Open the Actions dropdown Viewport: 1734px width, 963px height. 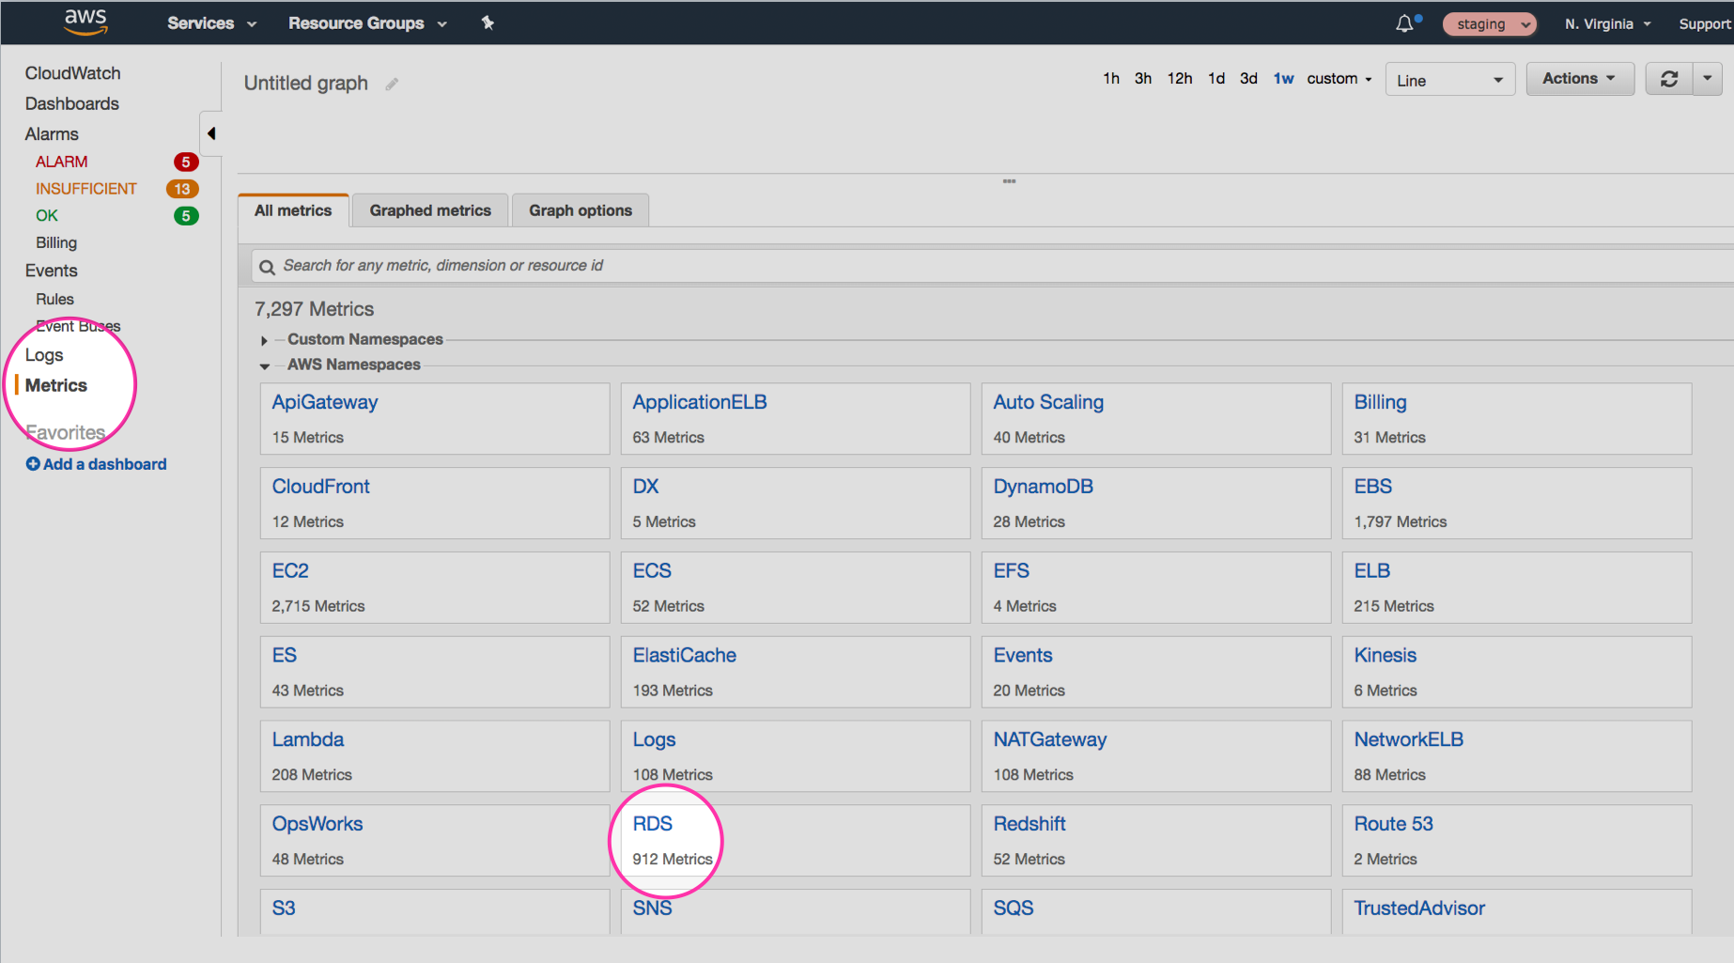[x=1579, y=78]
